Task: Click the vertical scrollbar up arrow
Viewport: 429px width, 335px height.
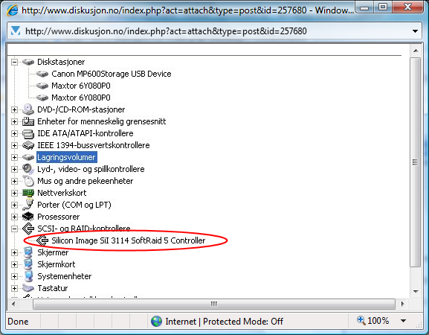Action: coord(416,51)
